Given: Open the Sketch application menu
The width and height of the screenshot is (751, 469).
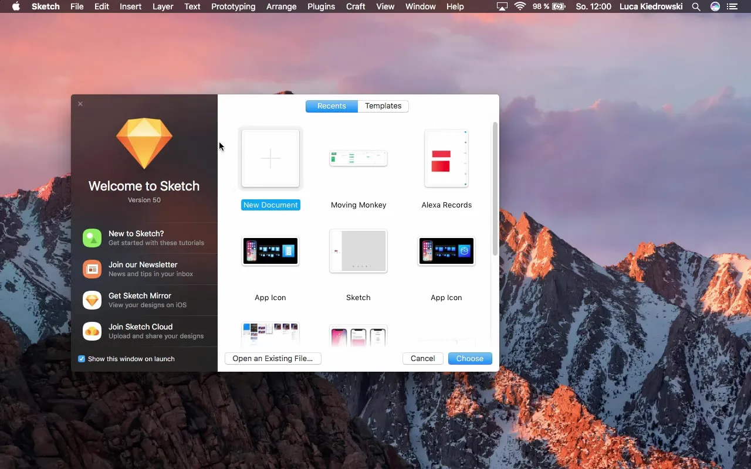Looking at the screenshot, I should (x=45, y=6).
